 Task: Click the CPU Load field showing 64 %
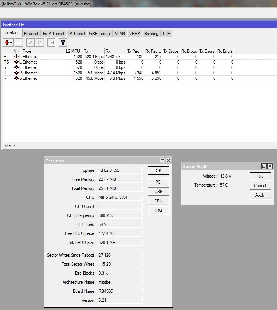coord(119,224)
